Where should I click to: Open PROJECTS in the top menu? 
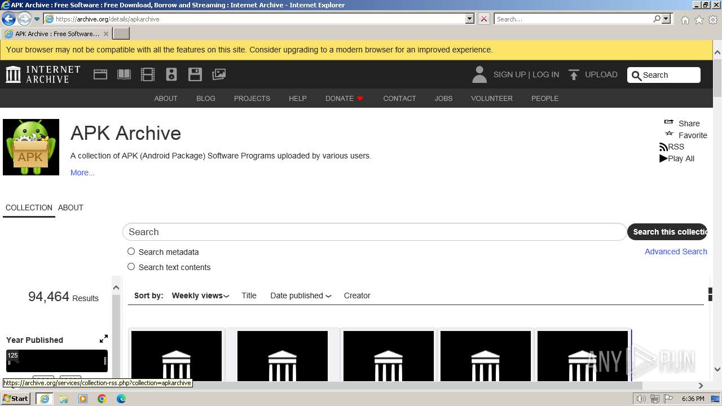[x=252, y=98]
